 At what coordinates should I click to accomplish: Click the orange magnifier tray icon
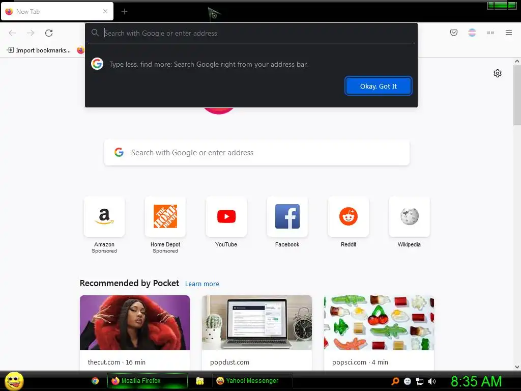coord(395,381)
